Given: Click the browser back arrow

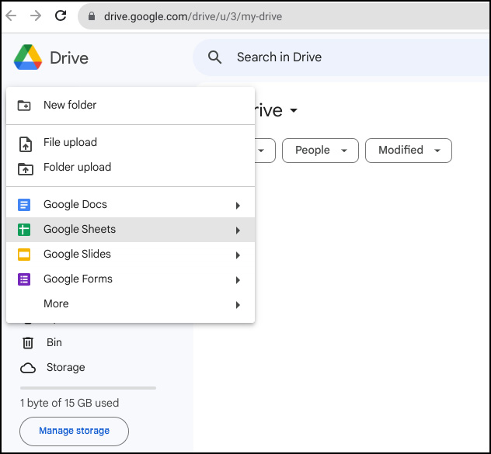Looking at the screenshot, I should click(x=11, y=16).
